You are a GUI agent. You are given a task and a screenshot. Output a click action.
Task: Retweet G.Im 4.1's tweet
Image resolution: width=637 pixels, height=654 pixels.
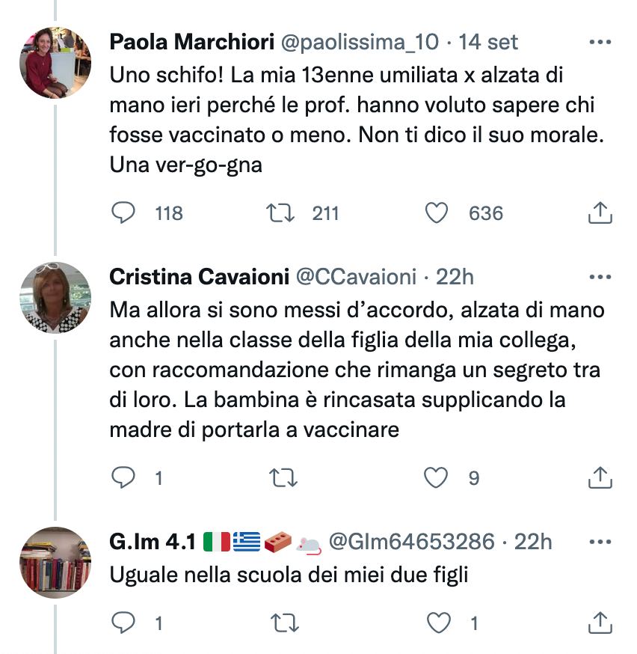(285, 623)
